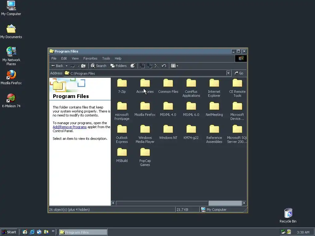Select the Recycle Bin desktop icon
315x236 pixels.
288,215
